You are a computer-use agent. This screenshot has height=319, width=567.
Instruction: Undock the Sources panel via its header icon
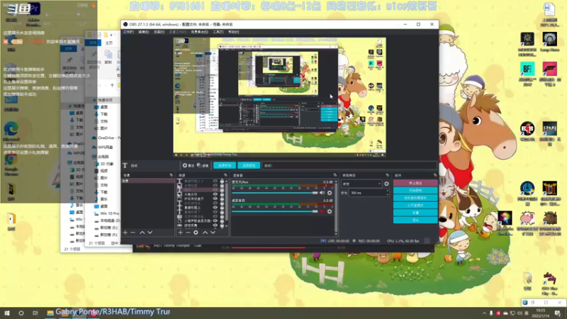tap(225, 175)
